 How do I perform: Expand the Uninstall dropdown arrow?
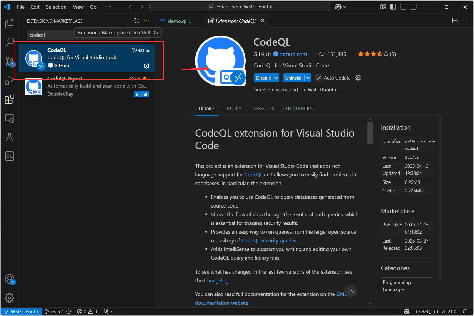tap(308, 78)
